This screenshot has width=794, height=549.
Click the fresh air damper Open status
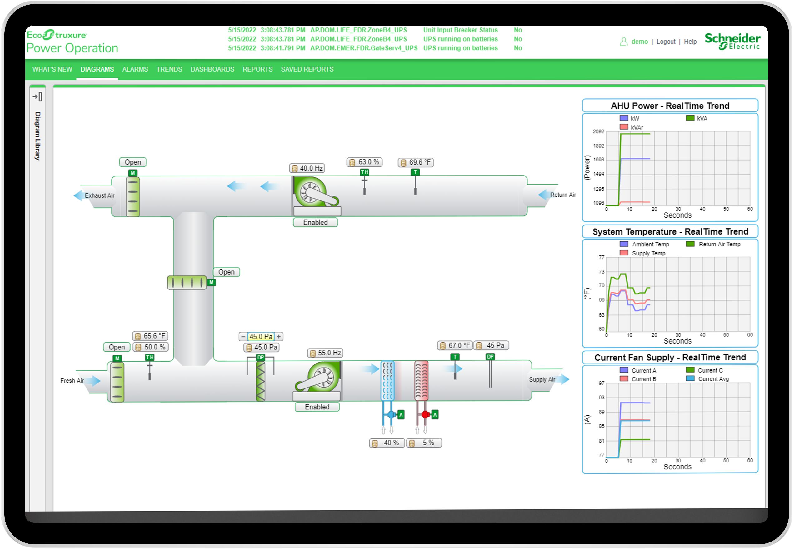tap(117, 348)
